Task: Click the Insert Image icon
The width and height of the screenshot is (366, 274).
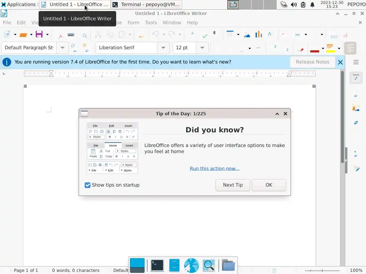Action: point(247,35)
